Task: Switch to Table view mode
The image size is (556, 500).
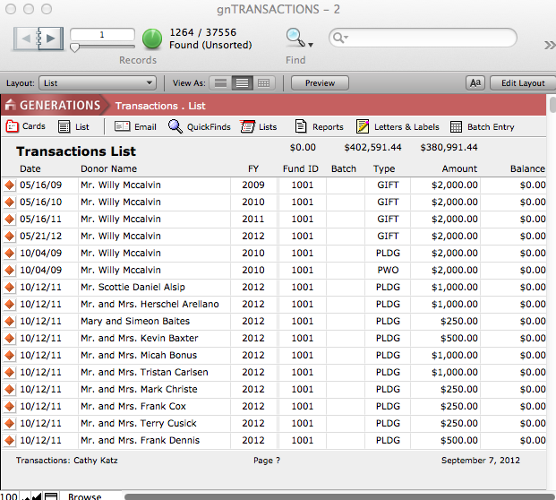Action: [263, 82]
